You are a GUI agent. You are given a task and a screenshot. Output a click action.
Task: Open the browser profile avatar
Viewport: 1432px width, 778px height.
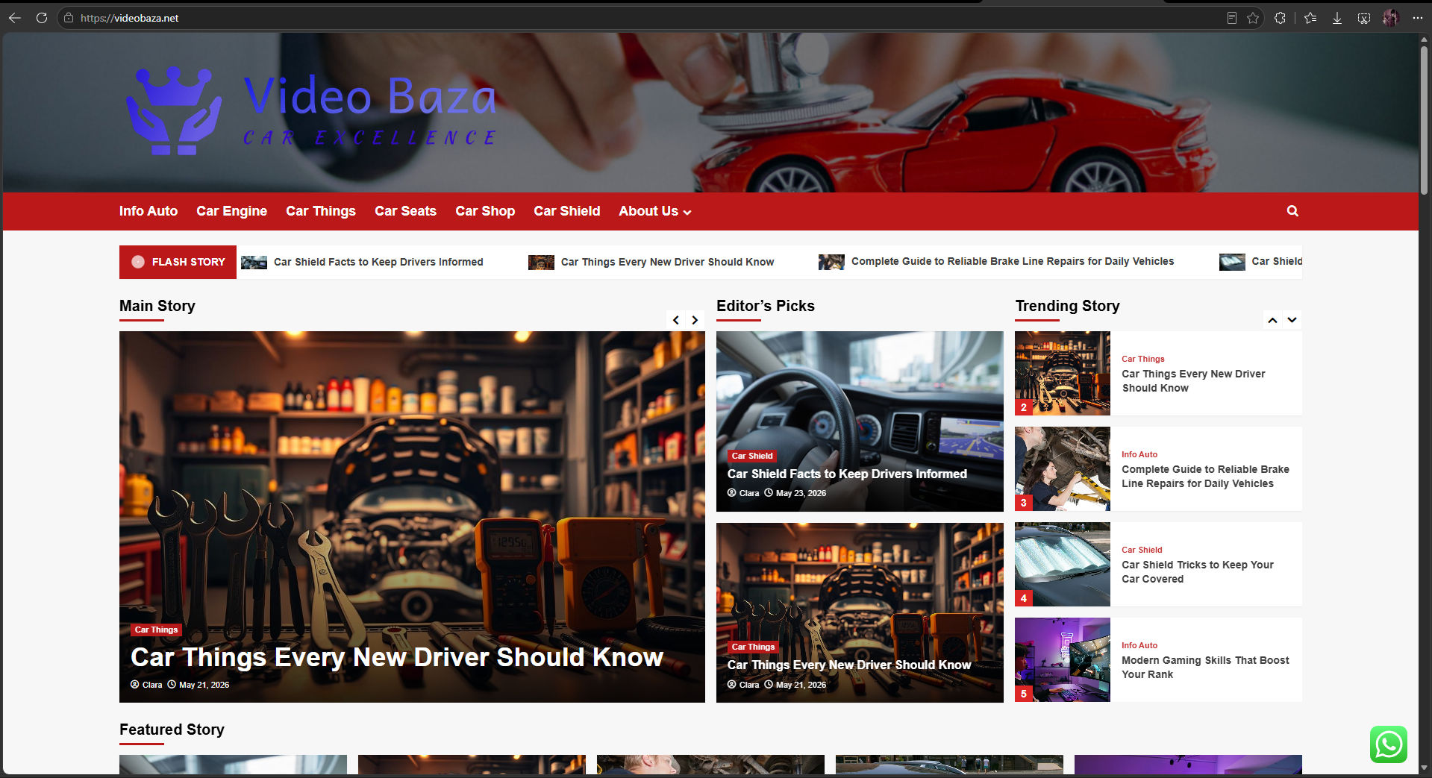tap(1390, 18)
